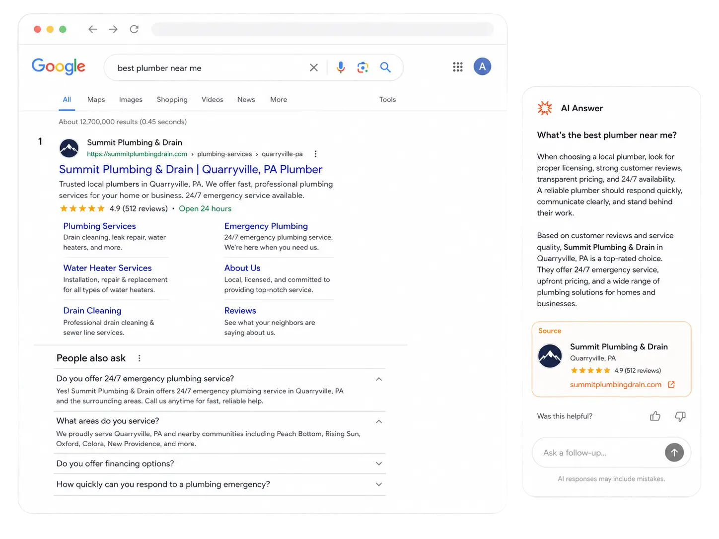Click the AI Answer starburst icon
719x539 pixels.
coord(545,108)
